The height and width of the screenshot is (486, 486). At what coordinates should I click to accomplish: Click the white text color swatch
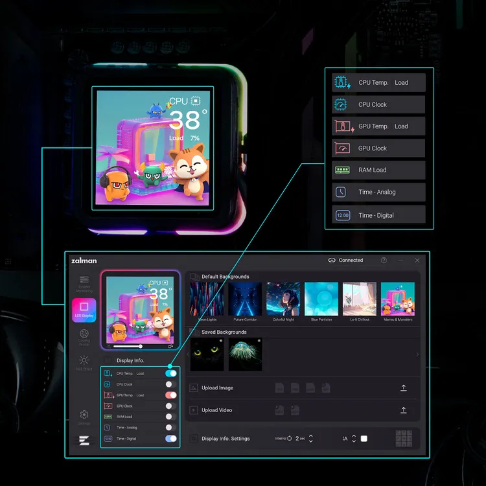click(364, 439)
